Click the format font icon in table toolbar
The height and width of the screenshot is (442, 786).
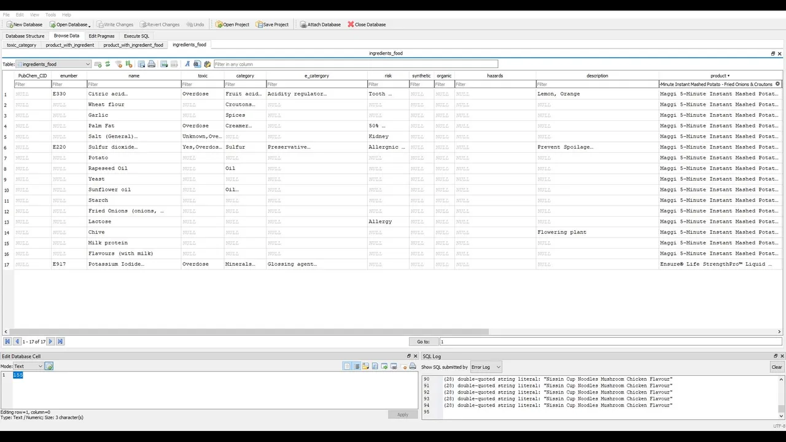[187, 64]
